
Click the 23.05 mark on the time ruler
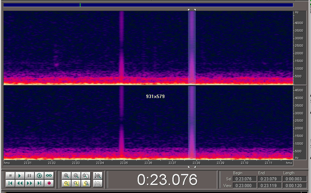tap(124, 163)
